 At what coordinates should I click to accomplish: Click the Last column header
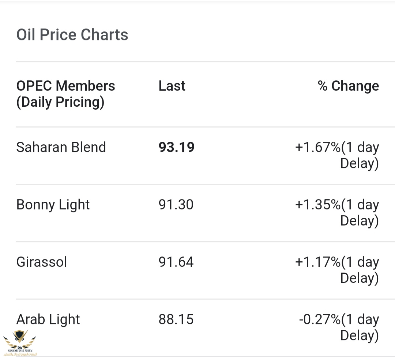172,86
